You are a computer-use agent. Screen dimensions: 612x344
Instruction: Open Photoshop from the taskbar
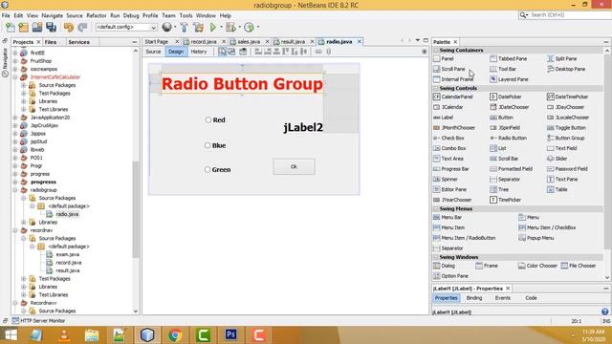point(231,335)
